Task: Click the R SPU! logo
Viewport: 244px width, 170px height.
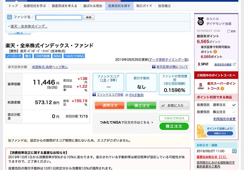Action: pos(203,64)
